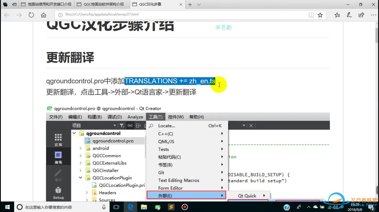Switch to reading view book icon
The height and width of the screenshot is (212, 379).
311,15
